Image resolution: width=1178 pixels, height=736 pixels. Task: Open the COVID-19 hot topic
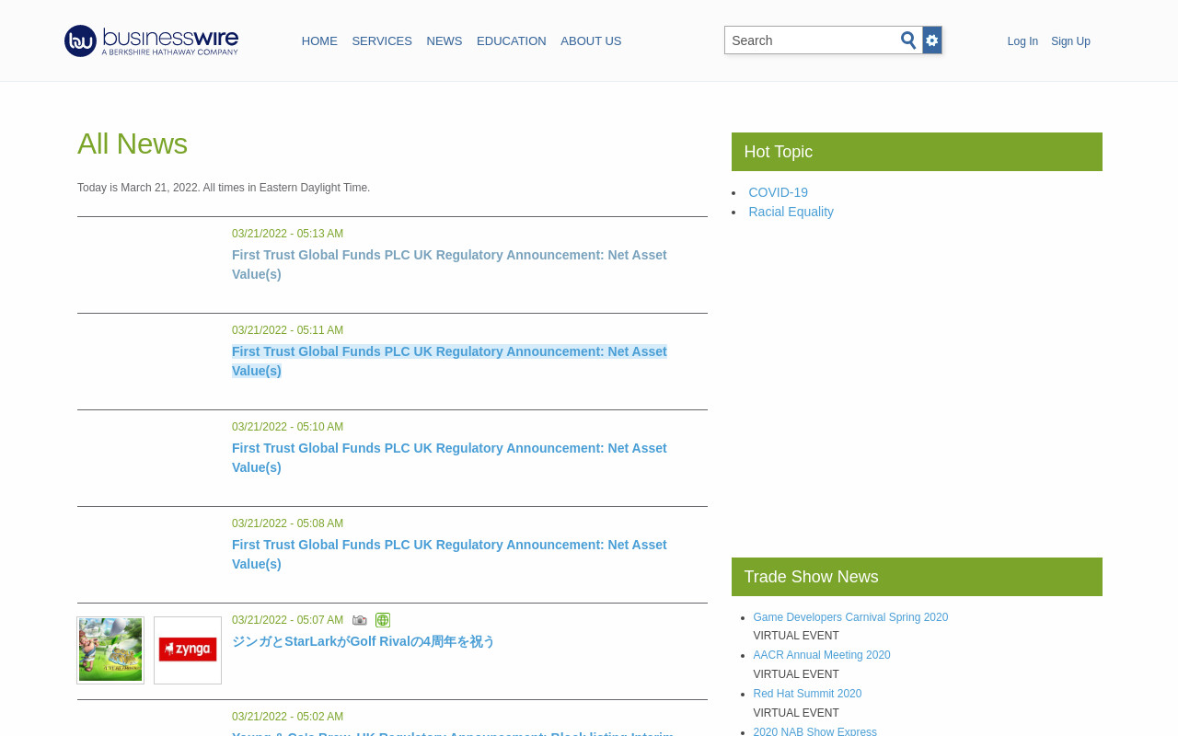(x=779, y=192)
